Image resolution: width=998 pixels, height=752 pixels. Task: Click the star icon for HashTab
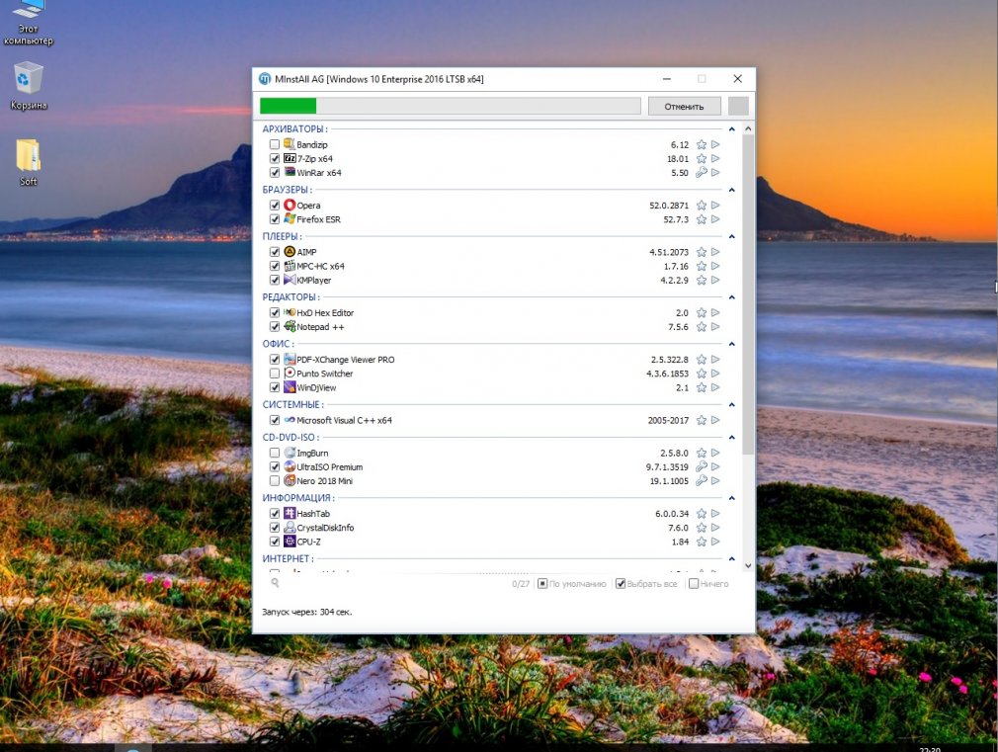coord(701,513)
